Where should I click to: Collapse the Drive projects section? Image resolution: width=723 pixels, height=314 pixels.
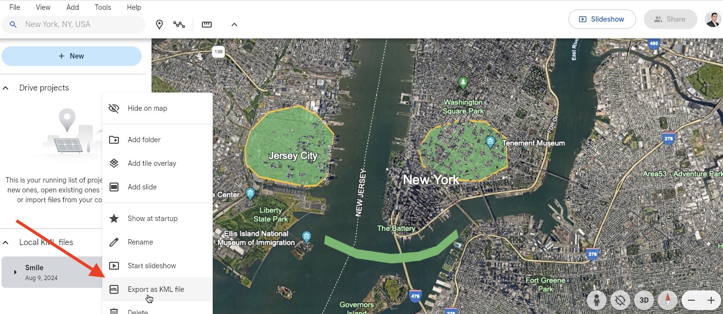coord(6,88)
